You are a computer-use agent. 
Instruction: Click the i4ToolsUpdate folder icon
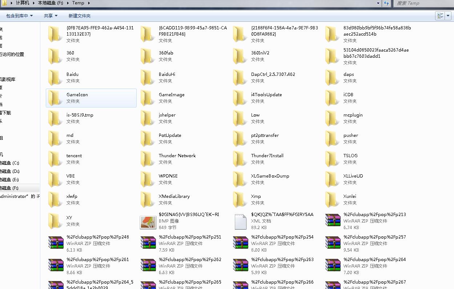coord(240,98)
